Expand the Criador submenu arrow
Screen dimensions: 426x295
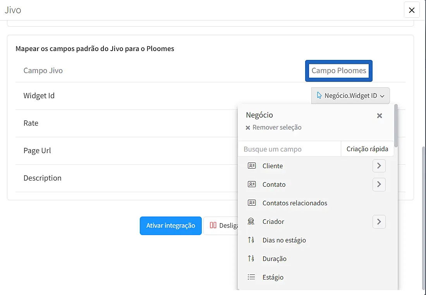pos(379,222)
